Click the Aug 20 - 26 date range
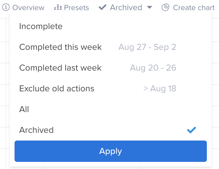This screenshot has height=169, width=219. click(x=153, y=68)
